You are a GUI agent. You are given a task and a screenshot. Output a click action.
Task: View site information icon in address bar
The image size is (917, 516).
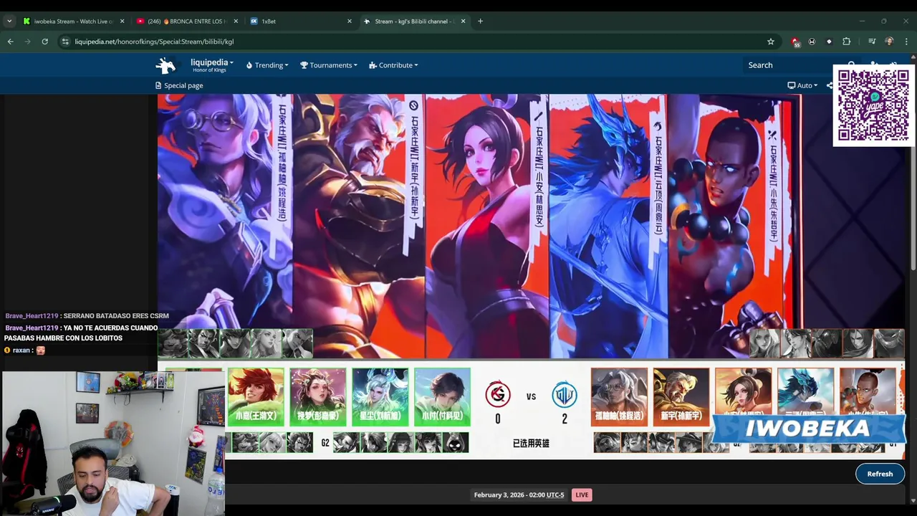point(65,42)
